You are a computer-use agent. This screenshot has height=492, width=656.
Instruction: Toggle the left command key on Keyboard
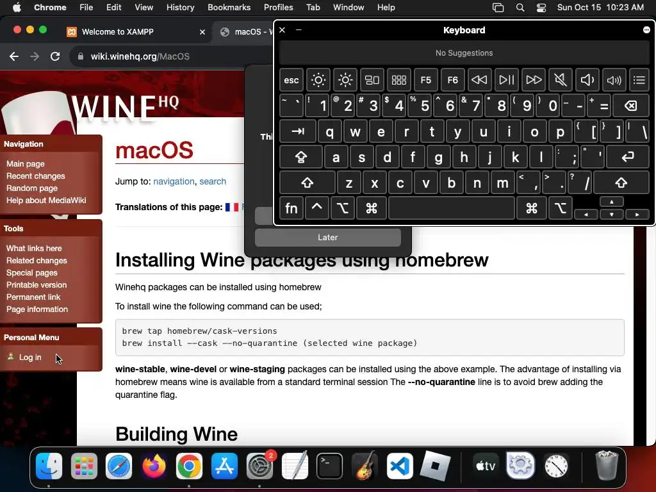click(371, 208)
